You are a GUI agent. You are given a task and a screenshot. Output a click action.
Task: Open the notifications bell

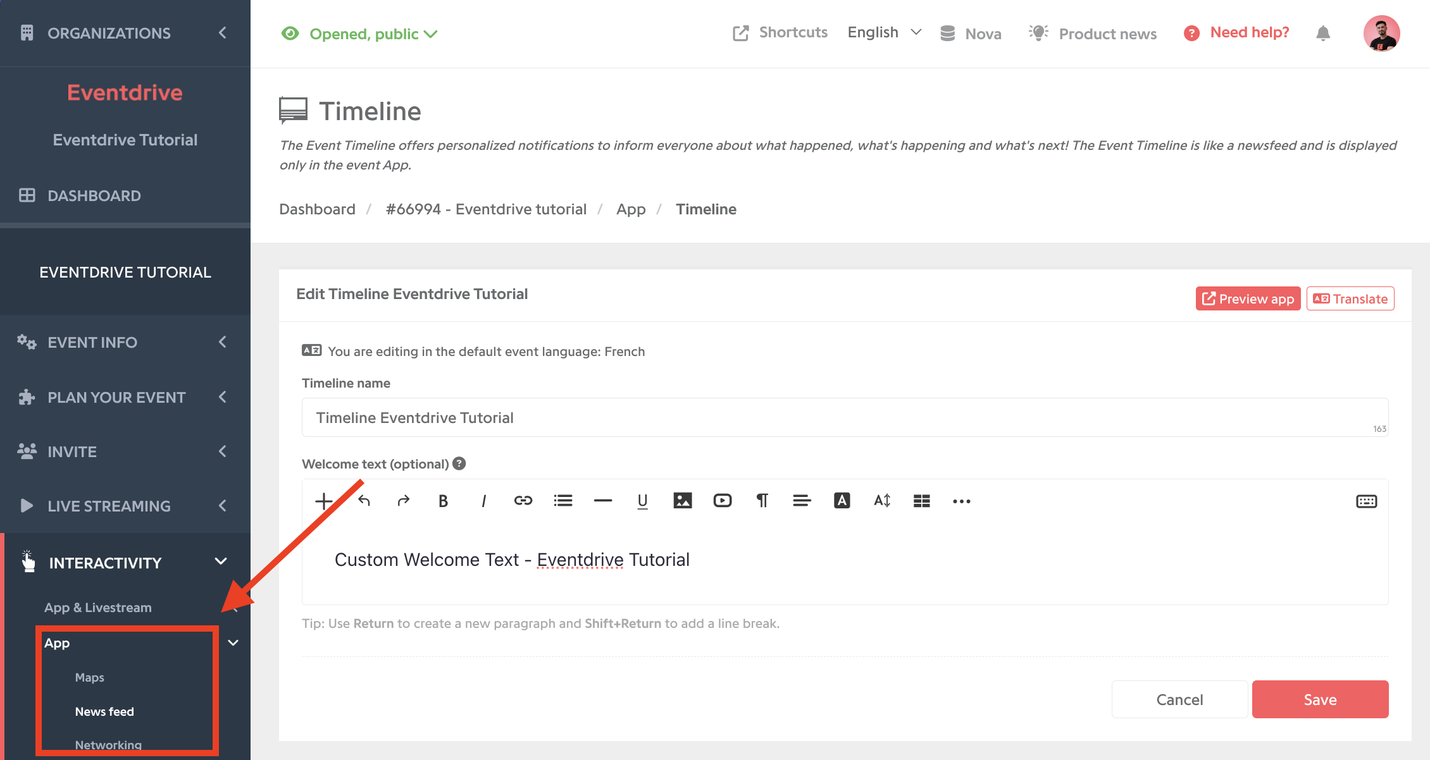1322,34
